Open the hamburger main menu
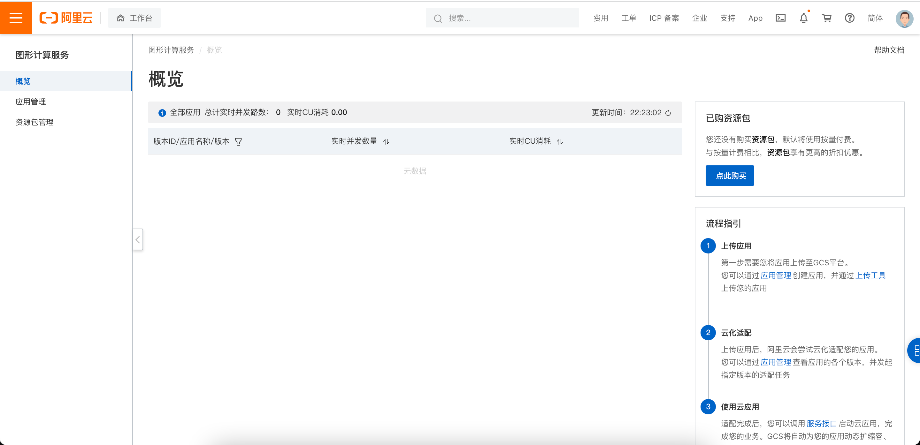Screen dimensions: 920x445 click(x=16, y=18)
